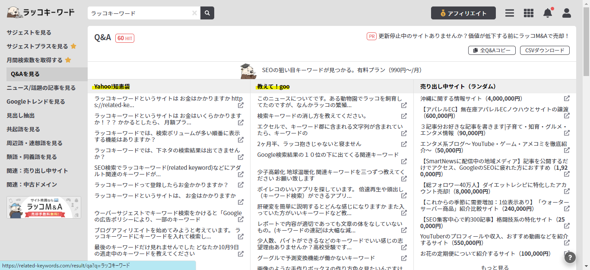Open question エクセルで、キーワード郡に含まれる文字列
Viewport: 590px width, 270px height.
(x=330, y=130)
